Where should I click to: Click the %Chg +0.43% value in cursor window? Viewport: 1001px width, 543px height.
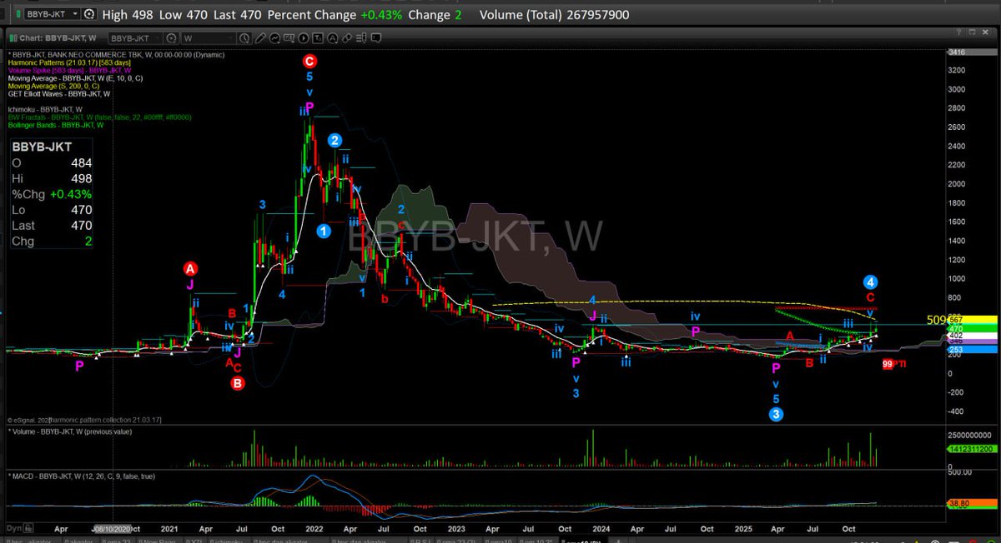tap(70, 194)
